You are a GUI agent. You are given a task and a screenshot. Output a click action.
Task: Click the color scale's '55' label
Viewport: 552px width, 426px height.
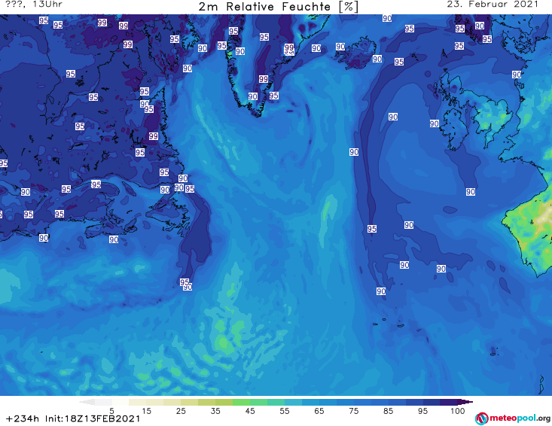pos(285,411)
